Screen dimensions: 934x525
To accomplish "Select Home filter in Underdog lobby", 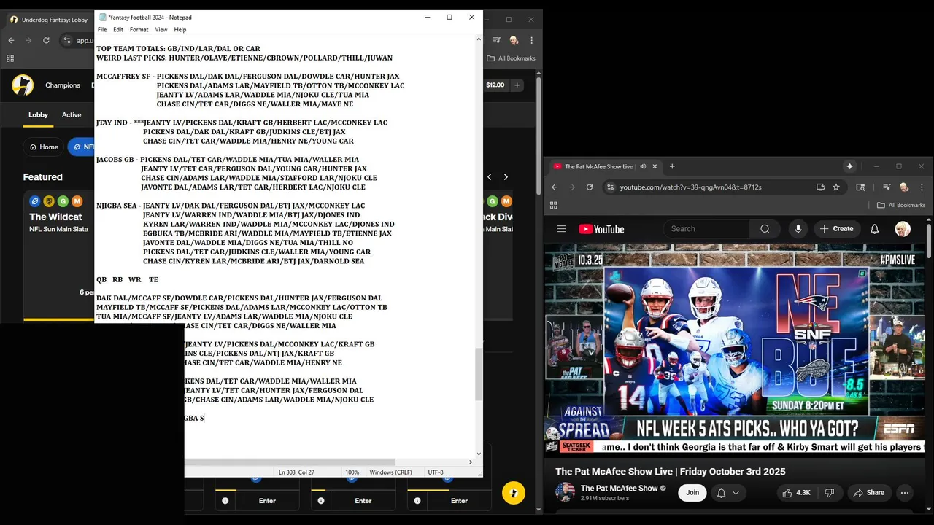I will coord(44,147).
